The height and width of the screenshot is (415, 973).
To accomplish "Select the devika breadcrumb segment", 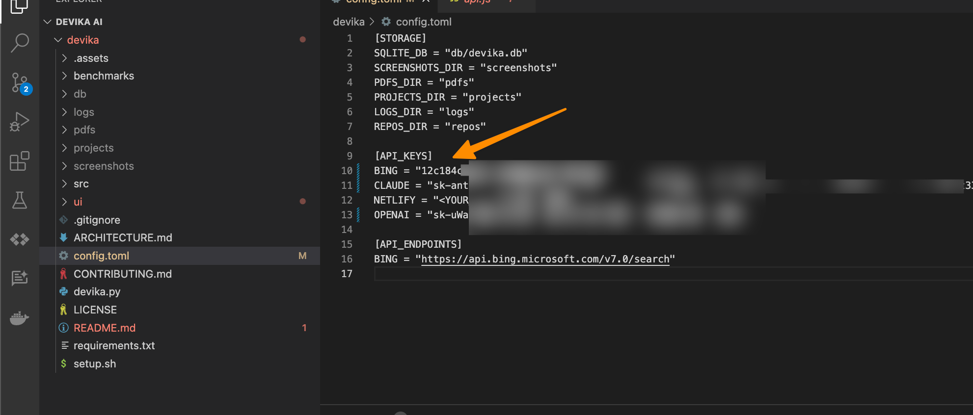I will tap(349, 22).
